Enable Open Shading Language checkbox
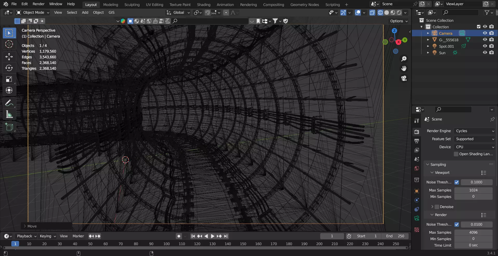Viewport: 498px width, 256px height. click(456, 154)
